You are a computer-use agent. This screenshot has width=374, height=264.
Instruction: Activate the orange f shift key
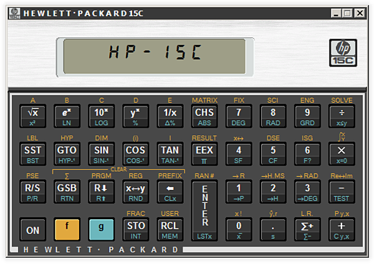click(67, 230)
